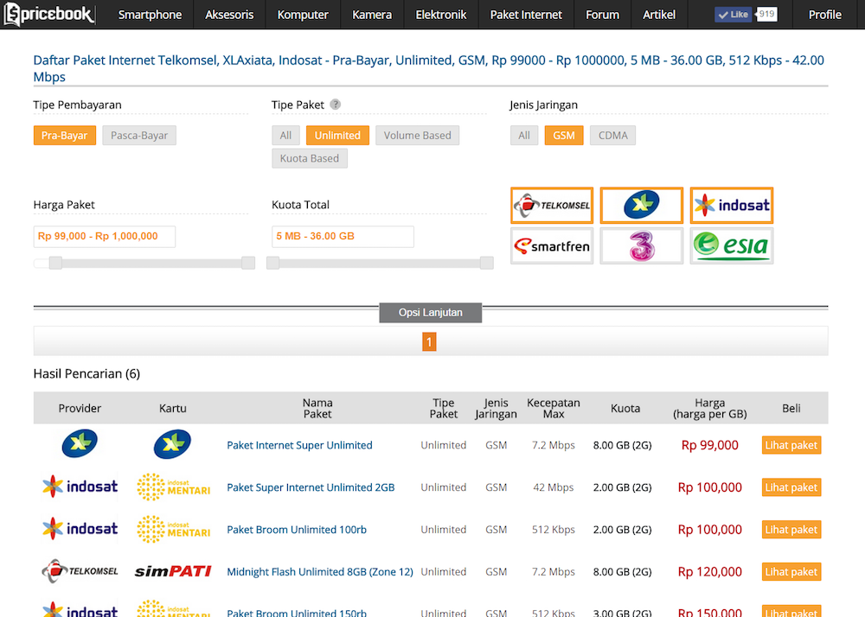Select CDMA network type
Image resolution: width=865 pixels, height=617 pixels.
click(613, 136)
